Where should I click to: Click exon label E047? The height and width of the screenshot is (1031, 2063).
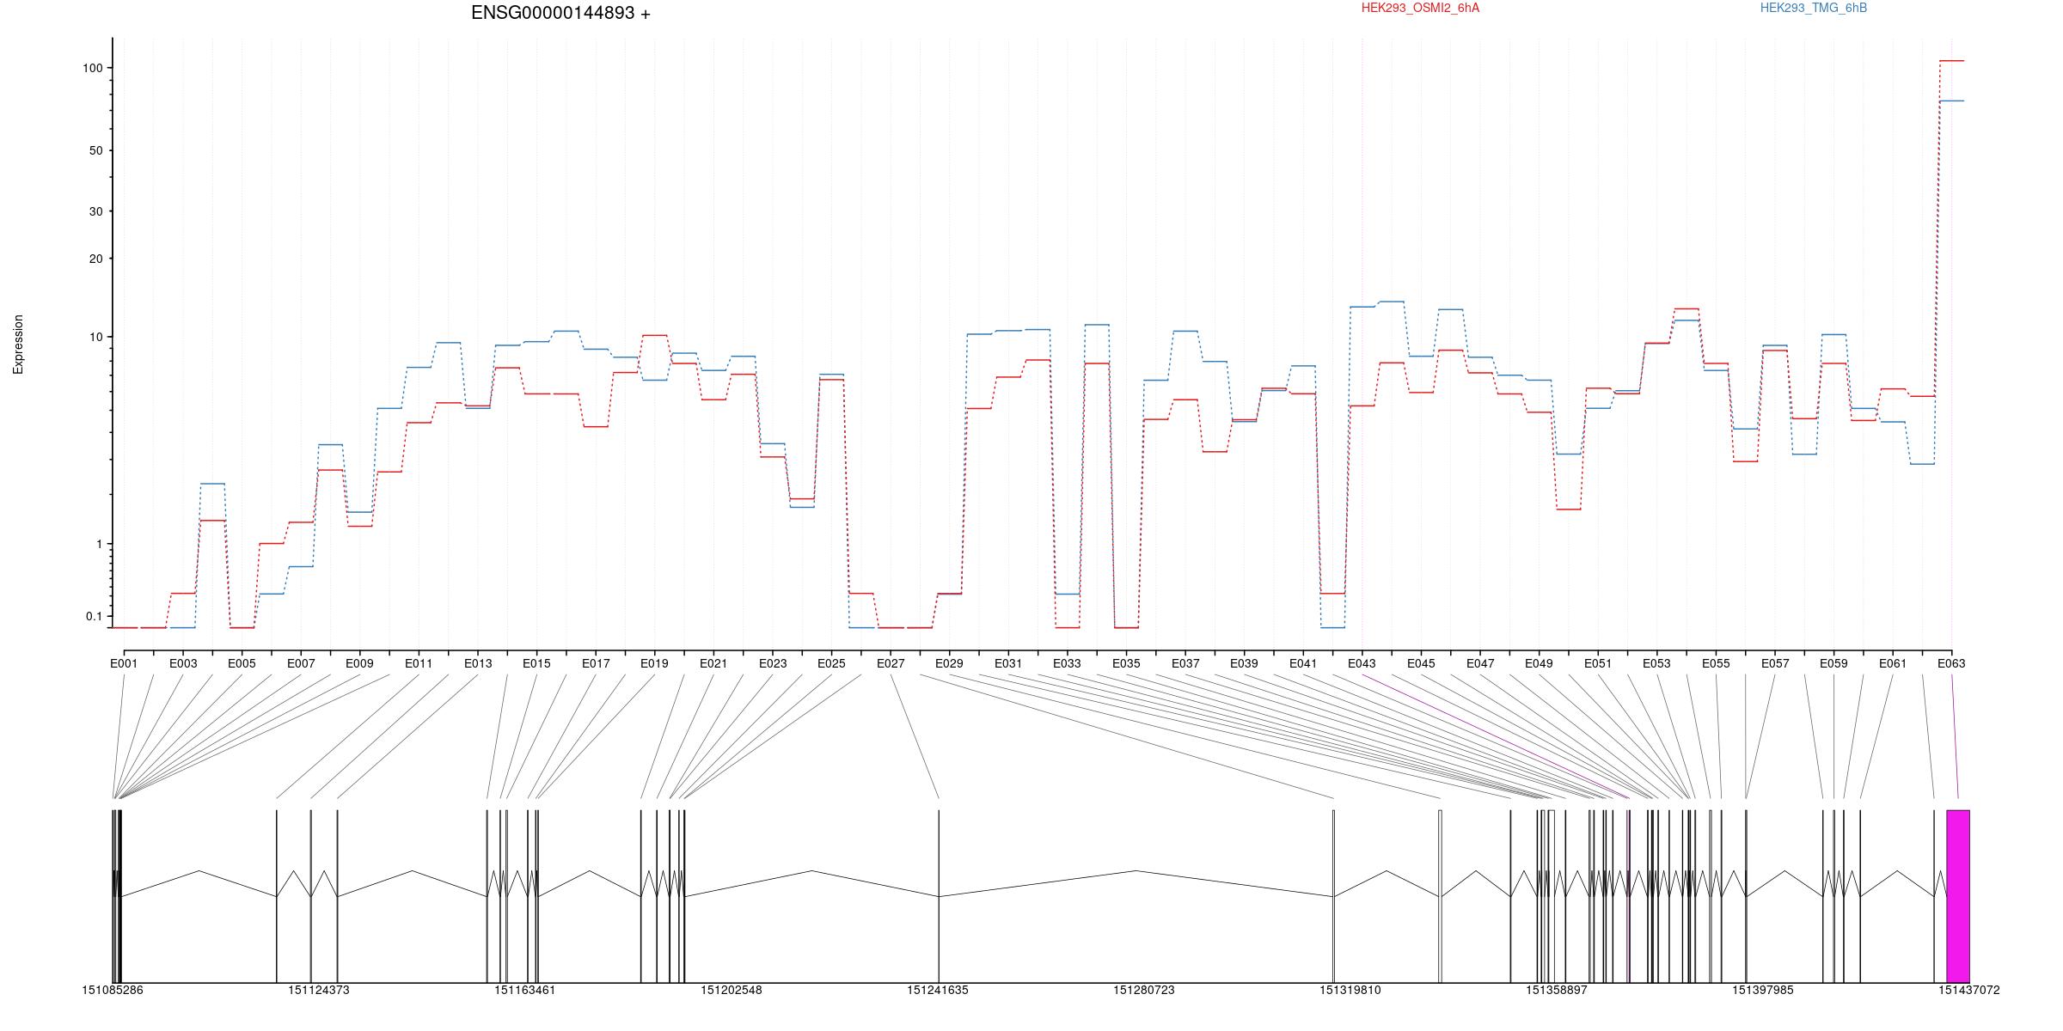pos(1480,663)
